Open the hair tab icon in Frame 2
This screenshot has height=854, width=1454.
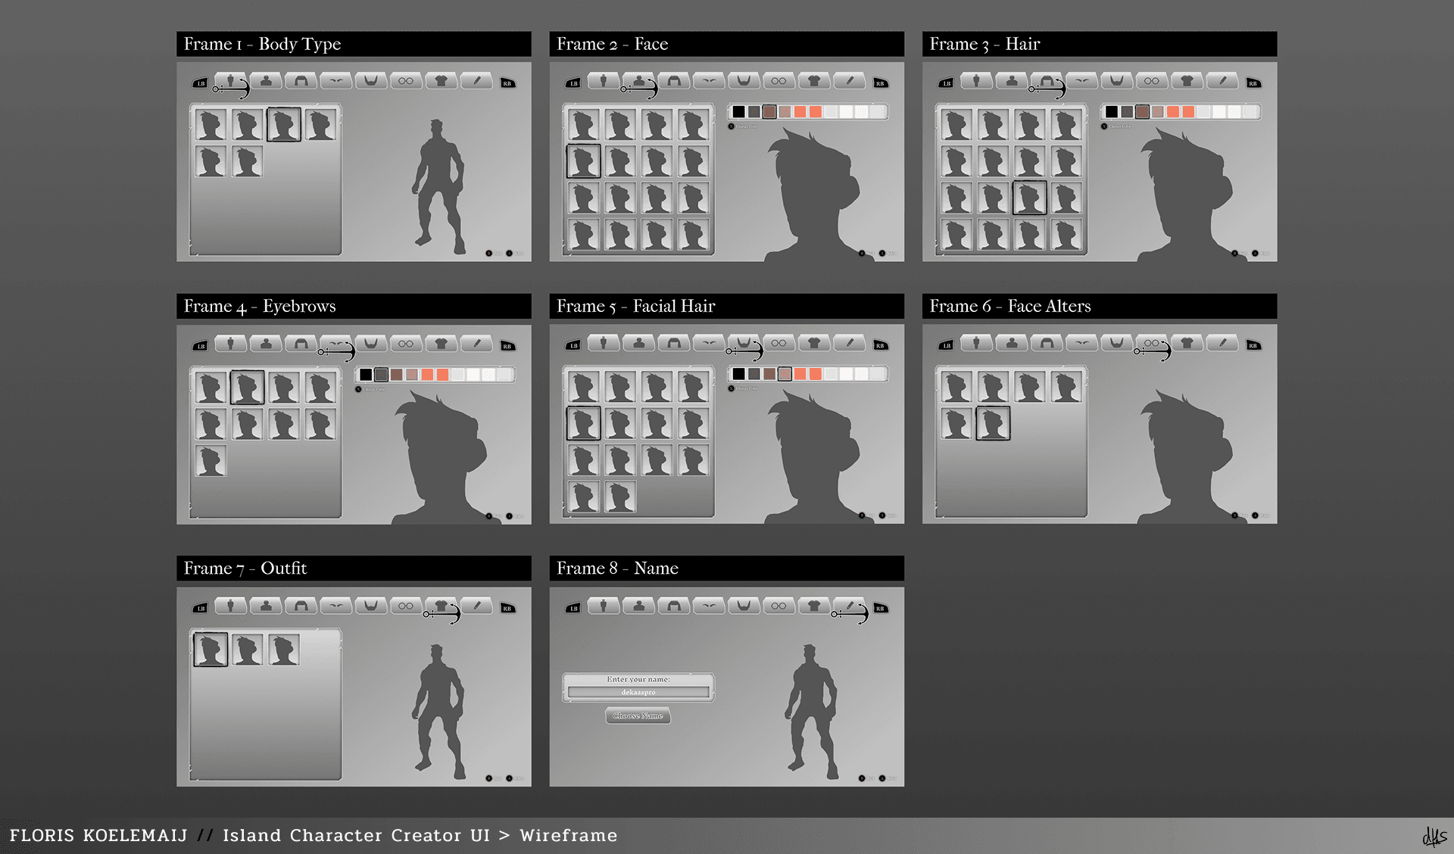pyautogui.click(x=674, y=81)
